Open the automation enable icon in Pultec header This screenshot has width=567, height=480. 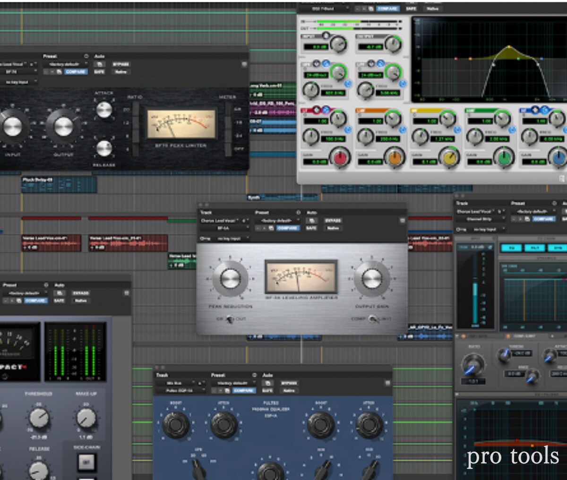click(x=267, y=383)
